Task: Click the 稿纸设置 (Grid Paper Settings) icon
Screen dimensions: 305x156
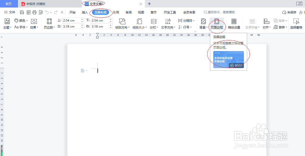Action: (234, 24)
